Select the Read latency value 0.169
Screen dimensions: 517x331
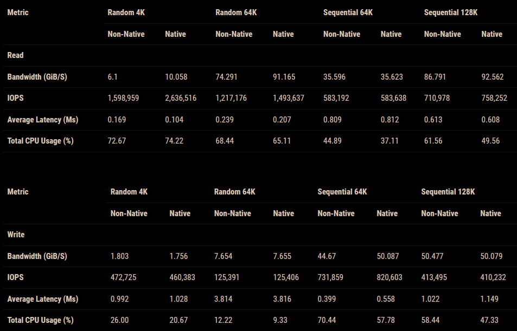point(117,120)
